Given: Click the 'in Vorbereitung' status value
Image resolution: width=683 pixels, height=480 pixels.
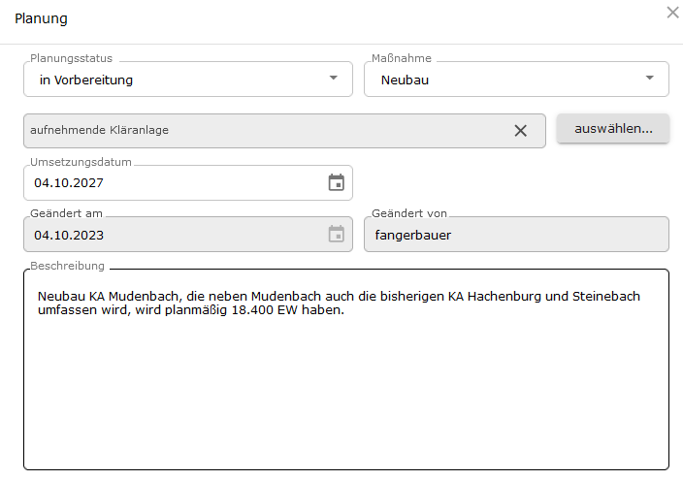Looking at the screenshot, I should pyautogui.click(x=86, y=80).
